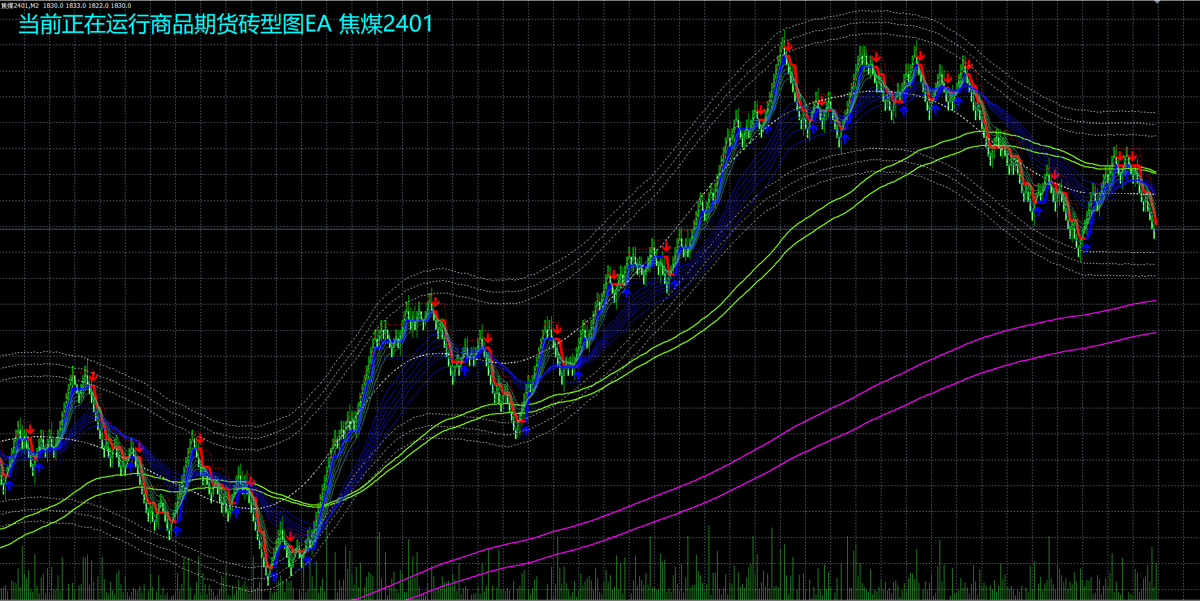Viewport: 1200px width, 601px height.
Task: Click the 焦煤2401,M2 symbol label
Action: 19,5
